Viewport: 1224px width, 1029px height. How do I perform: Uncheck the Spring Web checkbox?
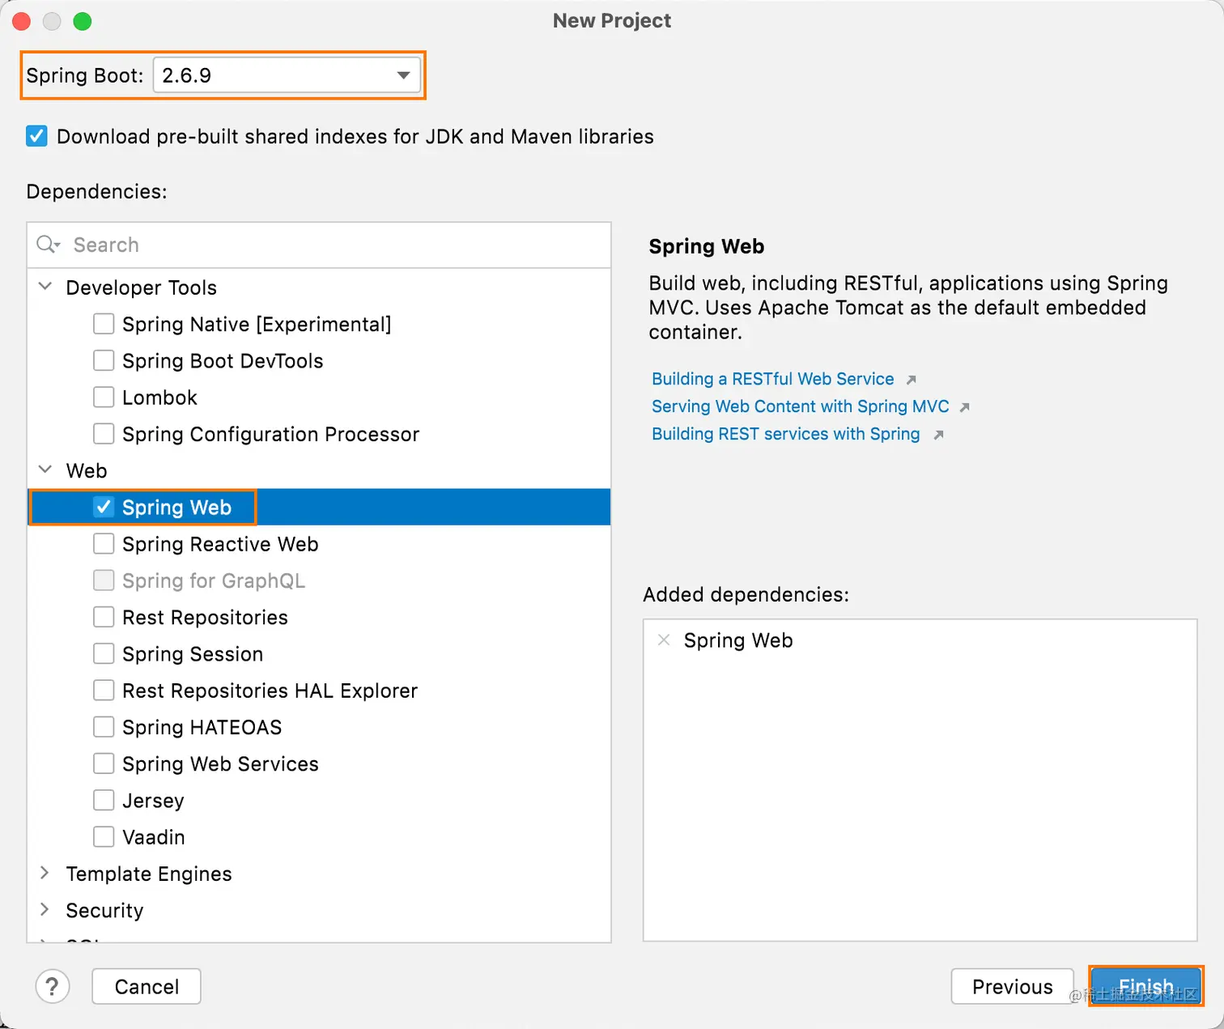tap(104, 508)
